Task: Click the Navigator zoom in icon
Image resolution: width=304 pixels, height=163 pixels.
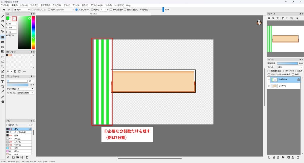Action: click(269, 18)
